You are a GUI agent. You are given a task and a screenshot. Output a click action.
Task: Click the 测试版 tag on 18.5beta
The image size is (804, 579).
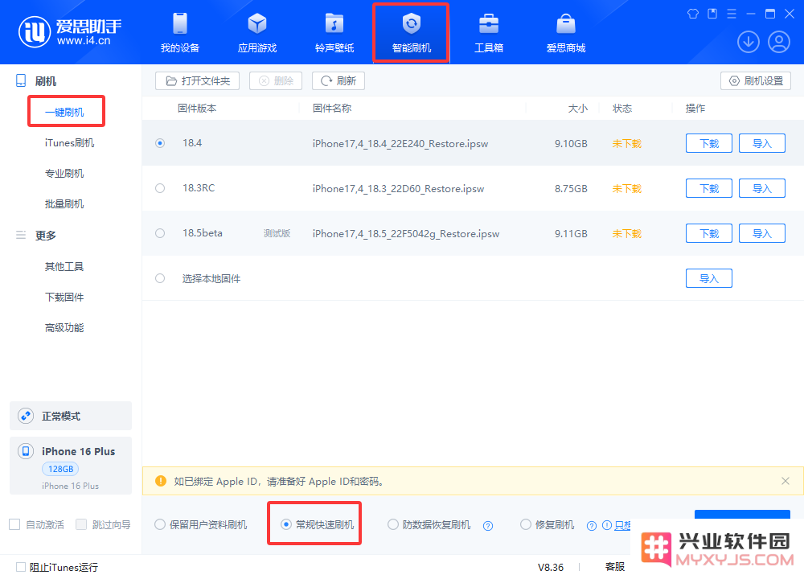(277, 233)
